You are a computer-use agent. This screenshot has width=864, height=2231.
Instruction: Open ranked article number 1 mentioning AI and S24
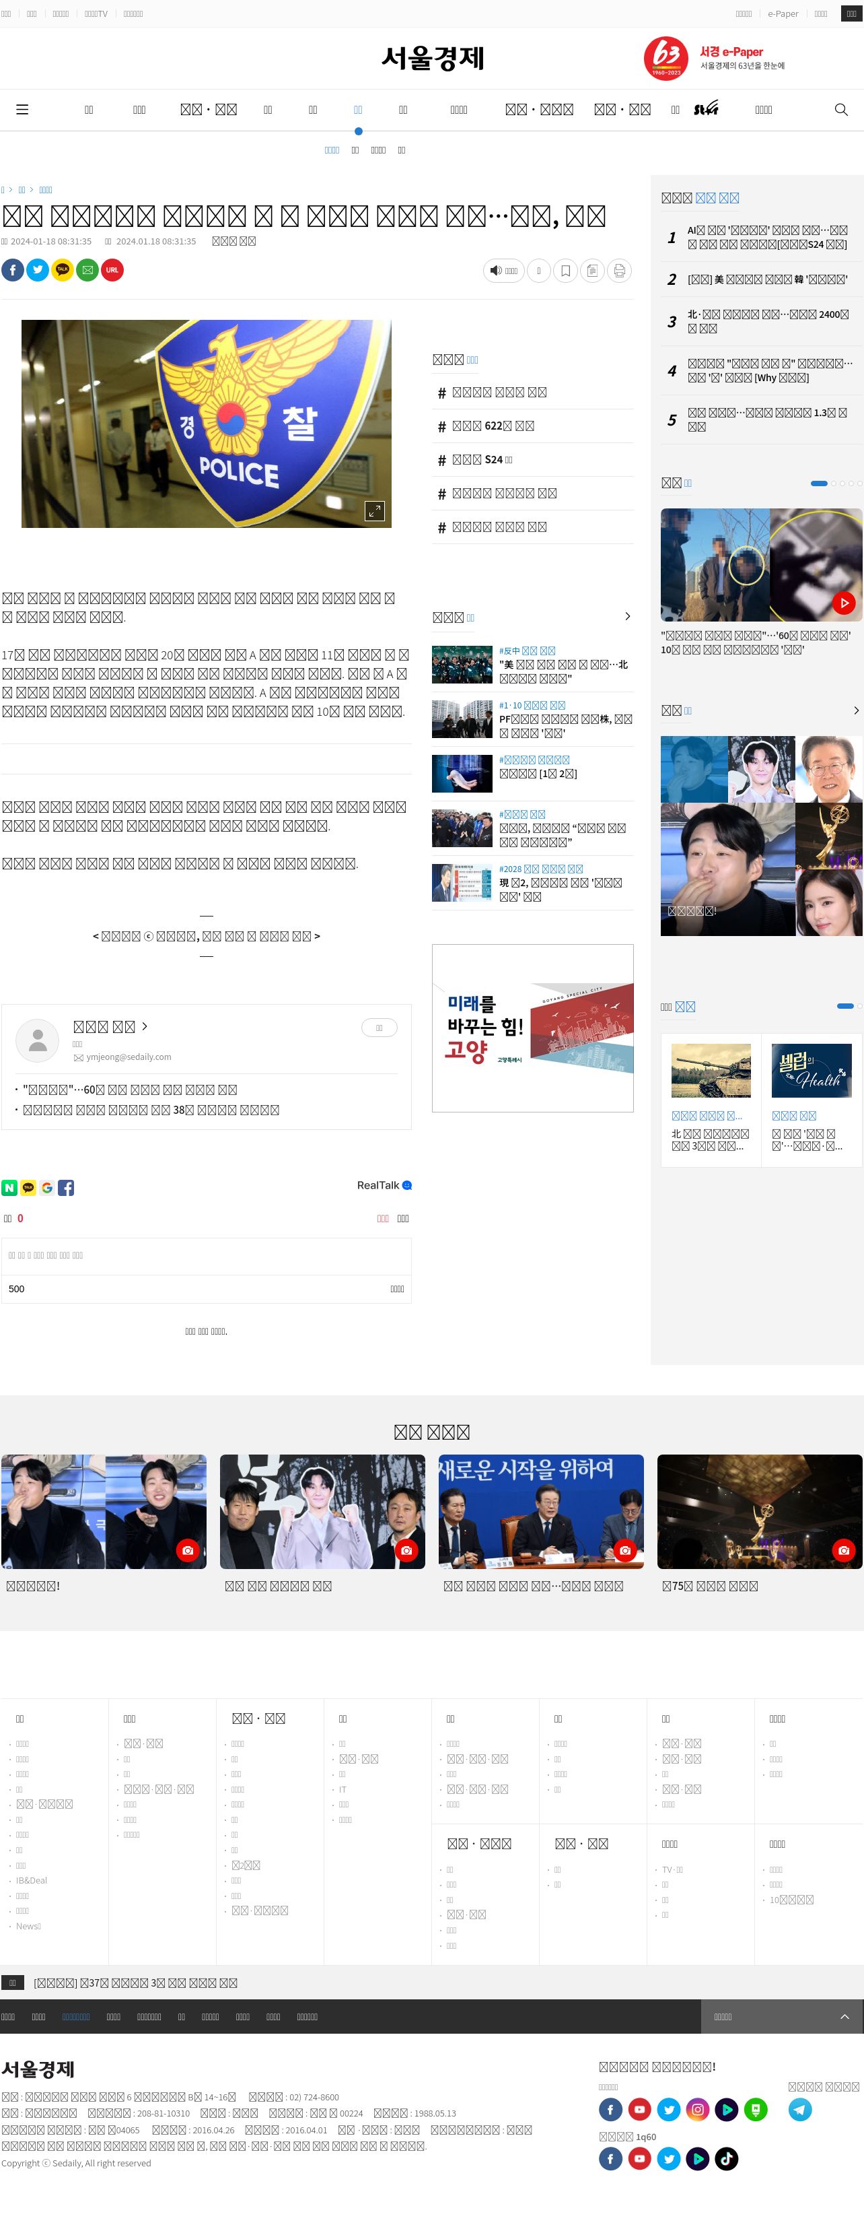[x=767, y=237]
